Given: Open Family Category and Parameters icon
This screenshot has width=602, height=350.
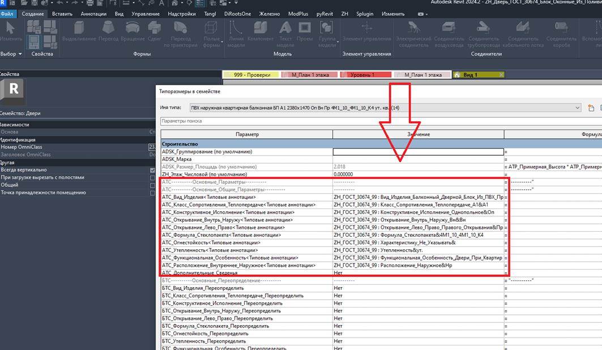Looking at the screenshot, I should [x=50, y=27].
